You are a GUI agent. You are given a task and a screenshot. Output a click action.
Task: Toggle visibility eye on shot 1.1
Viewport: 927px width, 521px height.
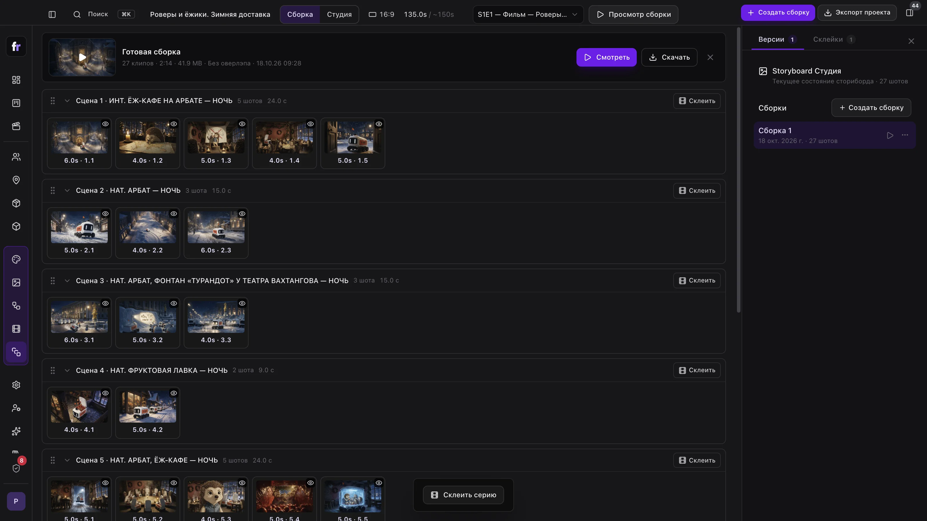tap(105, 124)
